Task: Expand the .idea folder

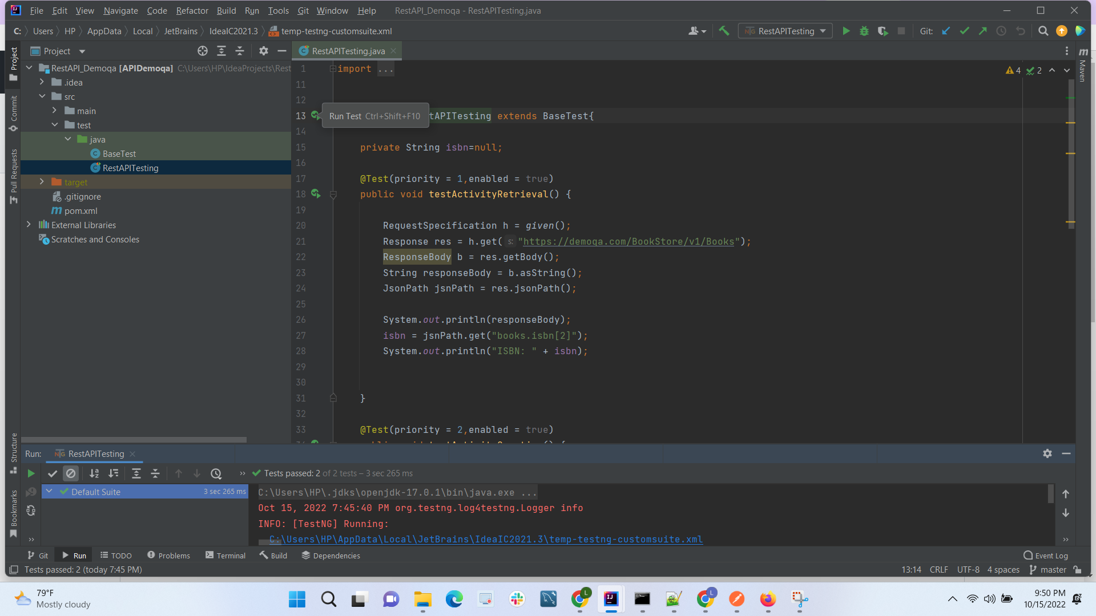Action: pyautogui.click(x=42, y=83)
